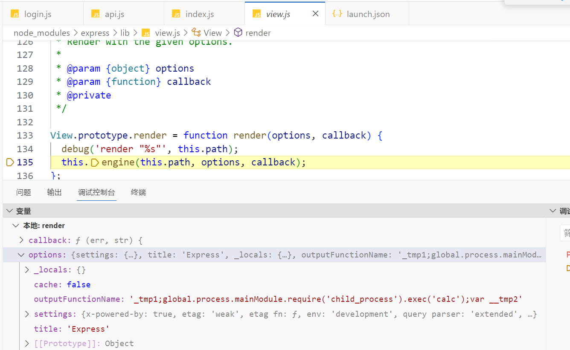Click the 'debug' call on line 134

pyautogui.click(x=75, y=149)
